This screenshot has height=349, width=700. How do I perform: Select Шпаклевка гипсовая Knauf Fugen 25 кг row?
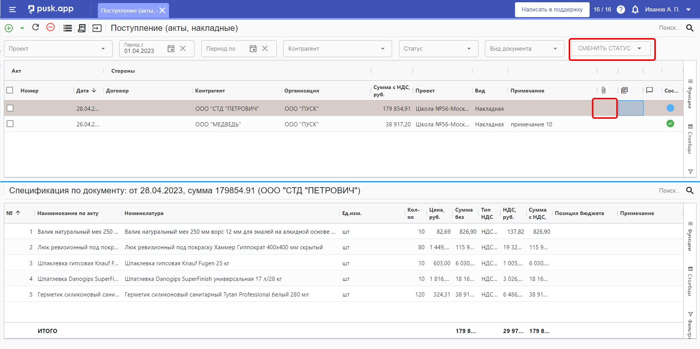click(344, 263)
